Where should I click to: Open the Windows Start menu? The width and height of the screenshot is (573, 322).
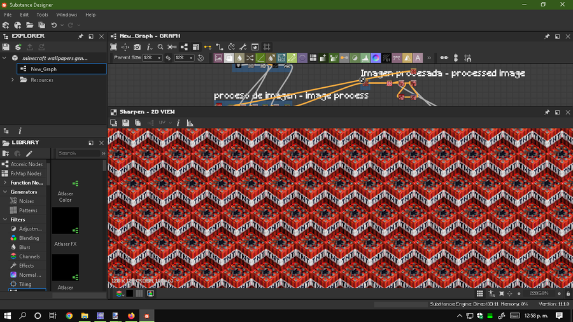(7, 316)
